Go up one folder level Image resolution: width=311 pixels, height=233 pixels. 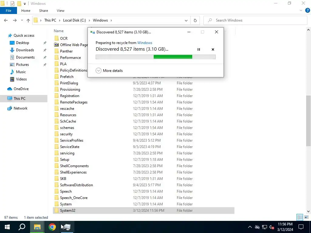pyautogui.click(x=28, y=20)
